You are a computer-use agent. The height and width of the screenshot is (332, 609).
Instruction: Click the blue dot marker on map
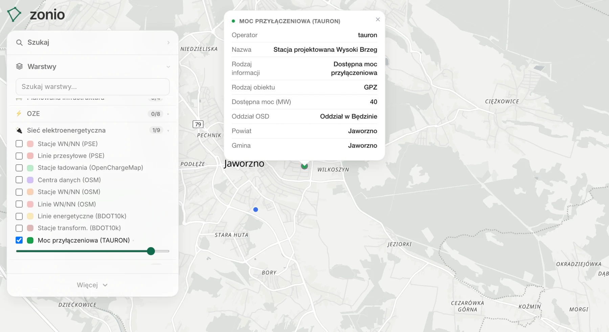pos(256,210)
